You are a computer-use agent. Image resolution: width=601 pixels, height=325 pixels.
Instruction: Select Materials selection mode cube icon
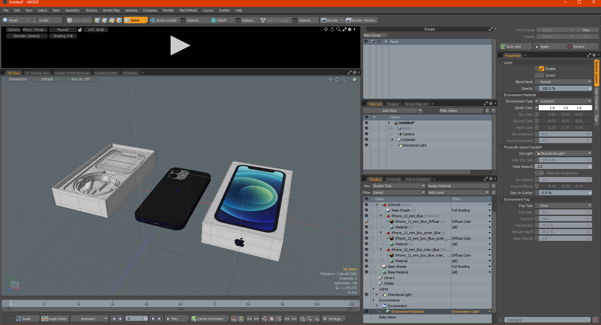click(119, 20)
